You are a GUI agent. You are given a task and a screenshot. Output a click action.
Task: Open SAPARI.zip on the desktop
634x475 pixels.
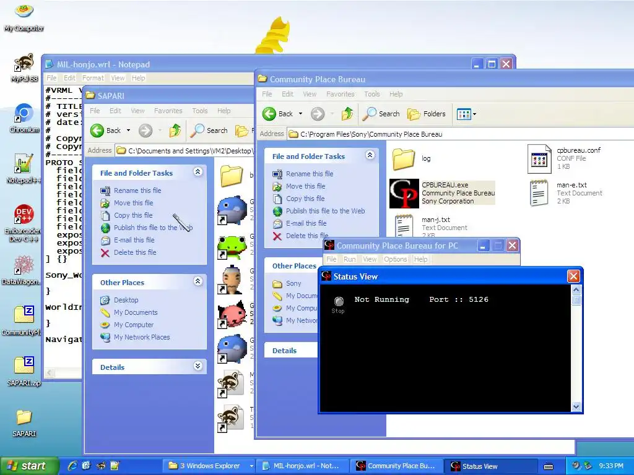[24, 371]
